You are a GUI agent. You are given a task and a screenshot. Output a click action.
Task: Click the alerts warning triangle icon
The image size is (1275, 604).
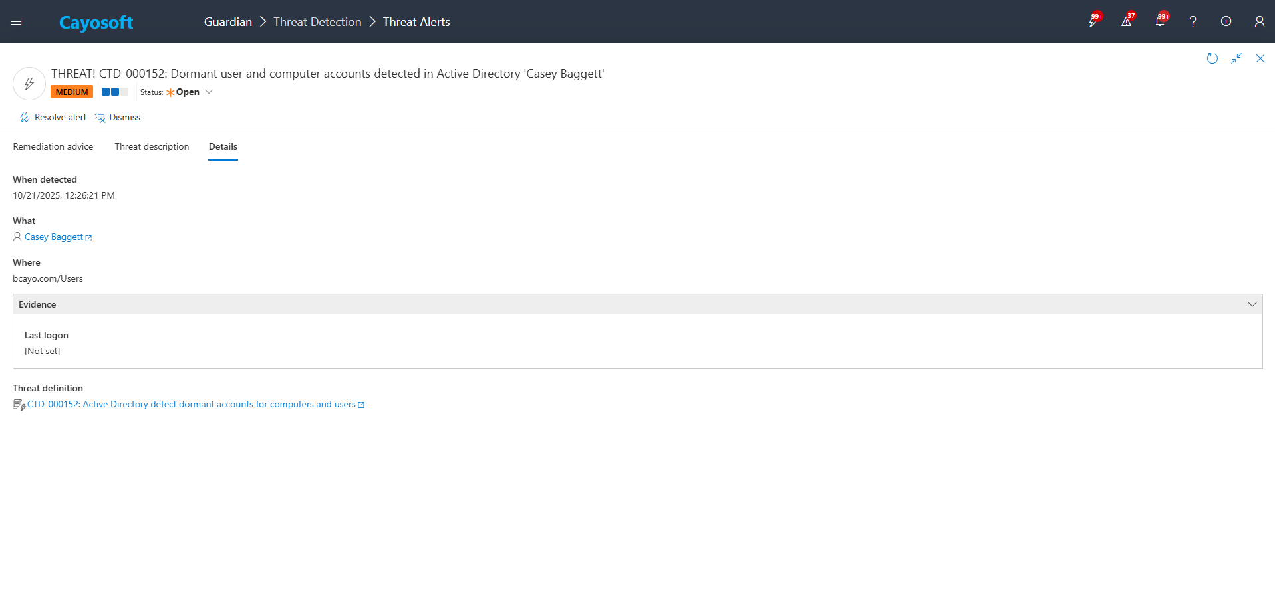(x=1125, y=21)
